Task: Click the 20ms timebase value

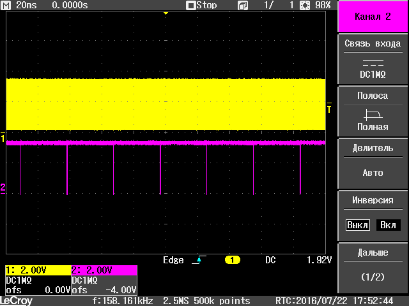Action: pos(26,5)
